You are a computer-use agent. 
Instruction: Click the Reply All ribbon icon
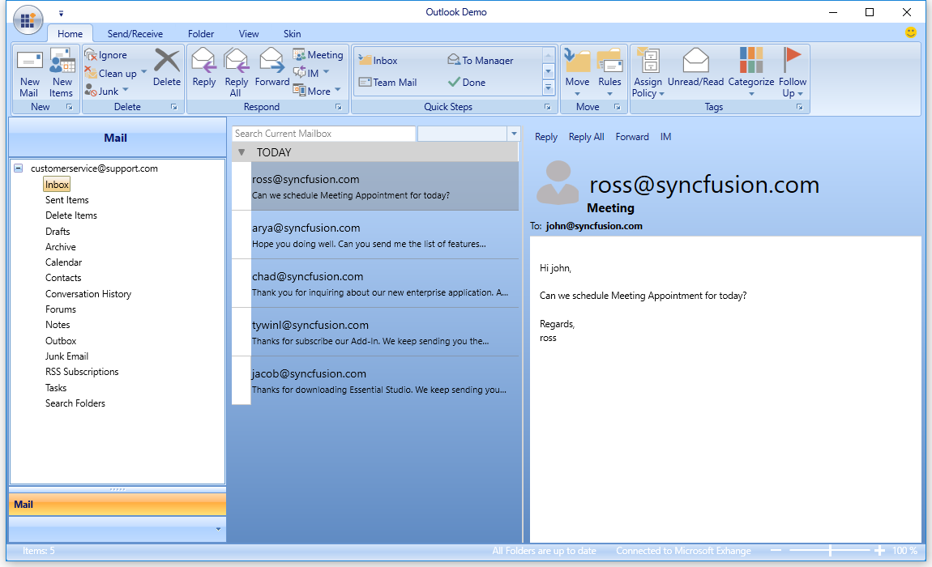[x=237, y=62]
